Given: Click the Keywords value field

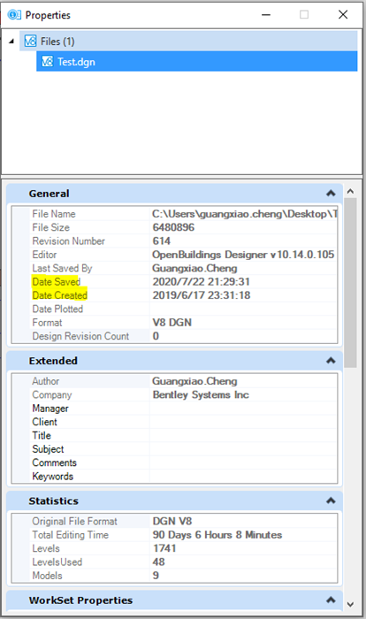Looking at the screenshot, I should (243, 476).
